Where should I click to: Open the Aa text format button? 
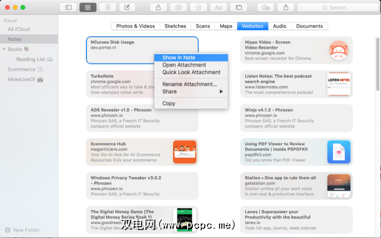click(x=218, y=7)
